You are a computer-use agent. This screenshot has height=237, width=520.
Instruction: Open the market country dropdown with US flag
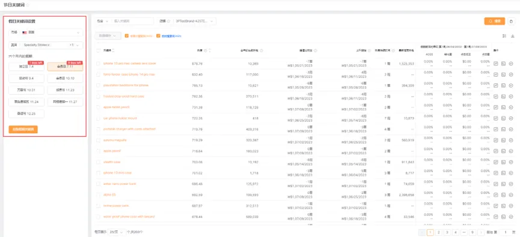pyautogui.click(x=46, y=32)
